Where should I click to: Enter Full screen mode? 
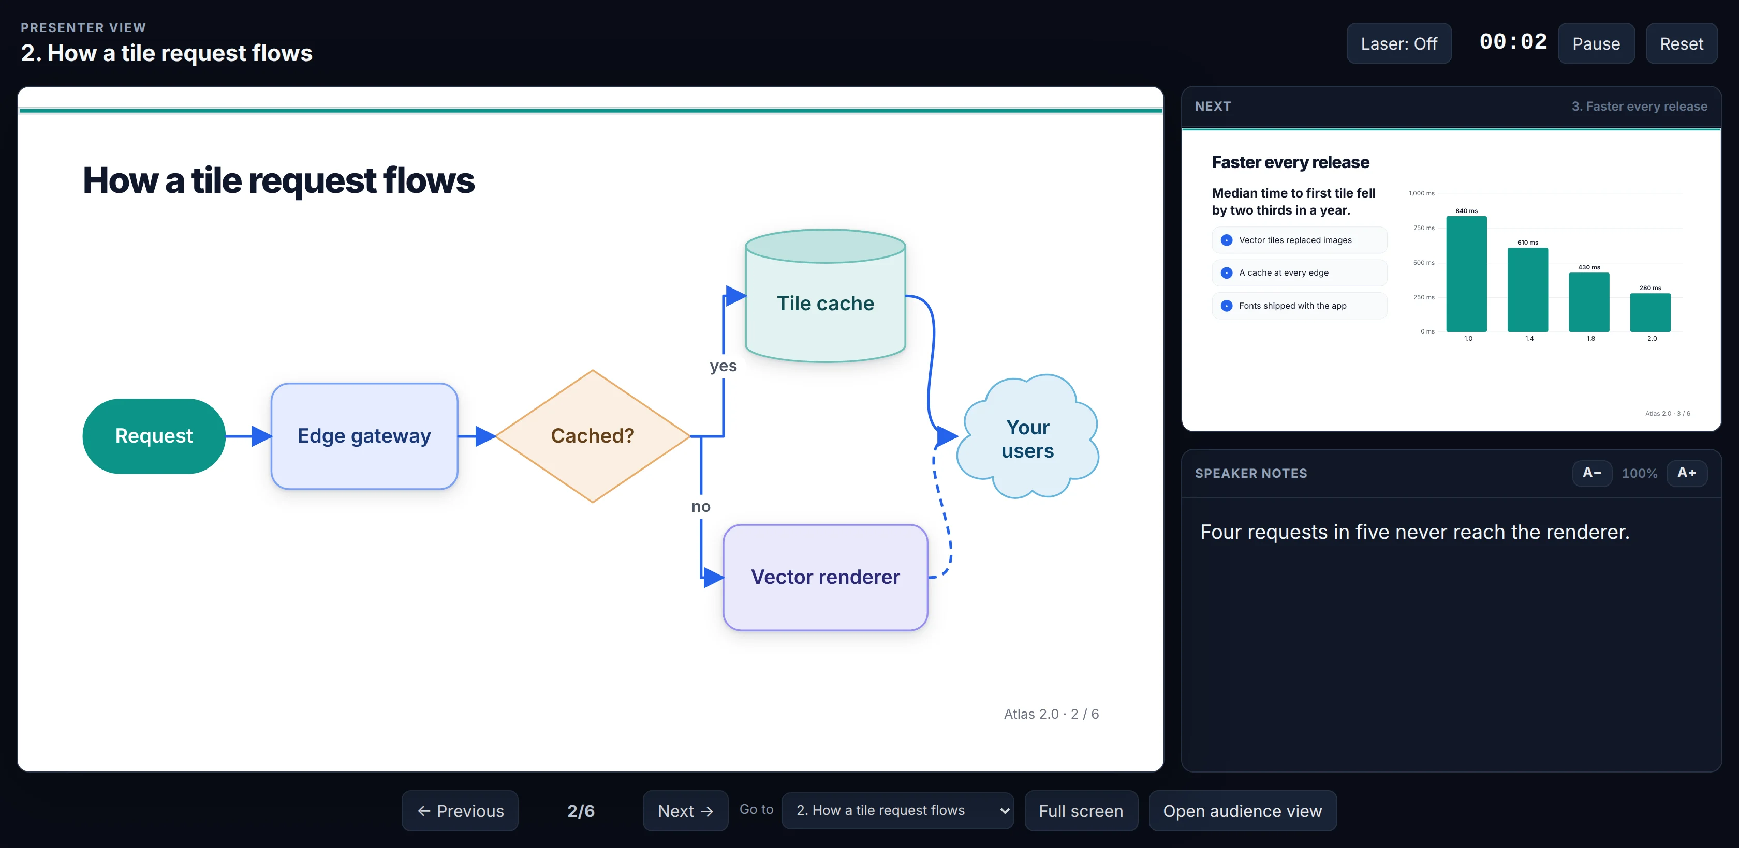click(x=1081, y=811)
